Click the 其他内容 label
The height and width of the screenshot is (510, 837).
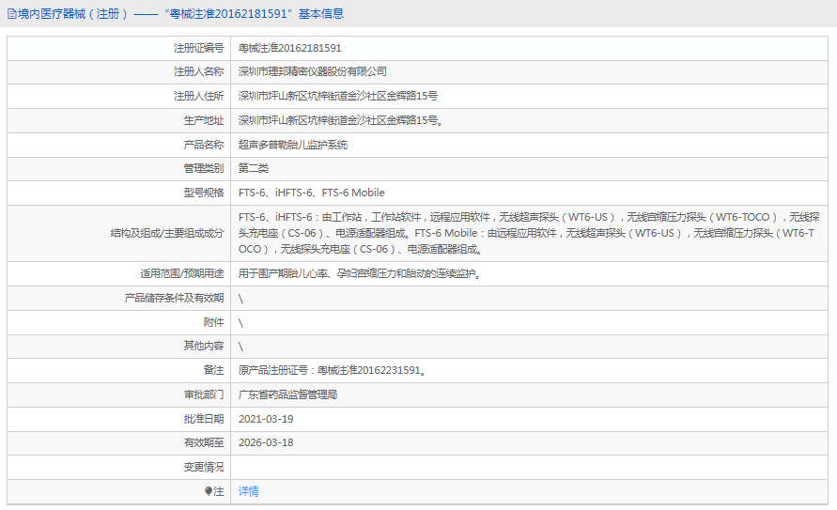[204, 346]
